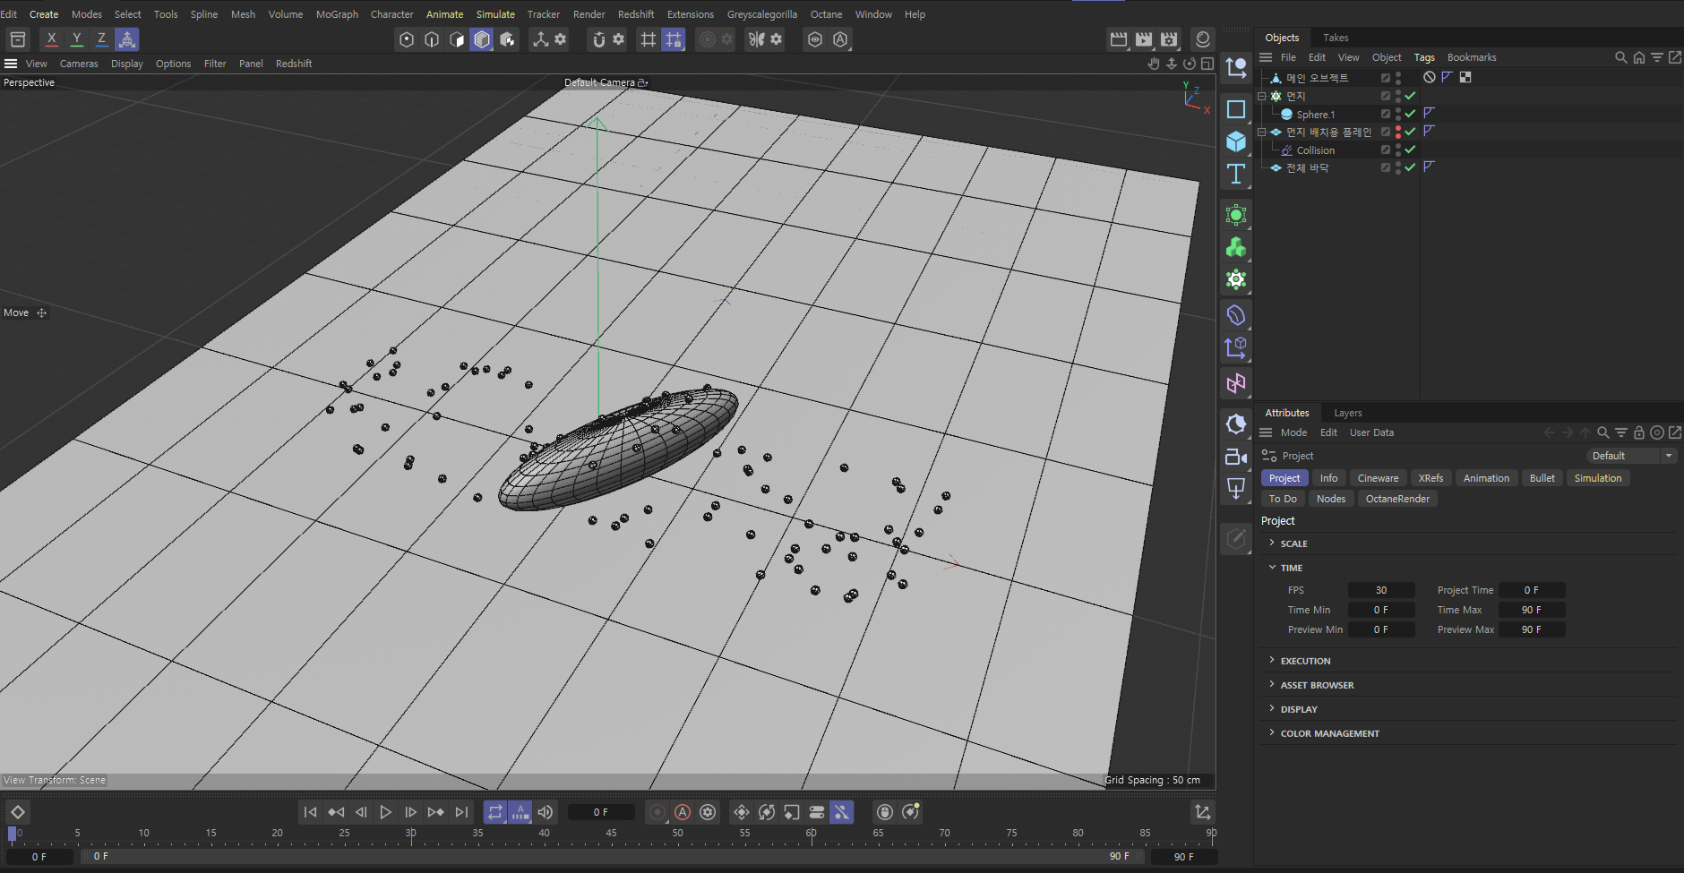Screen dimensions: 1684x873
Task: Add a Cube primitive from sidebar
Action: (x=1236, y=141)
